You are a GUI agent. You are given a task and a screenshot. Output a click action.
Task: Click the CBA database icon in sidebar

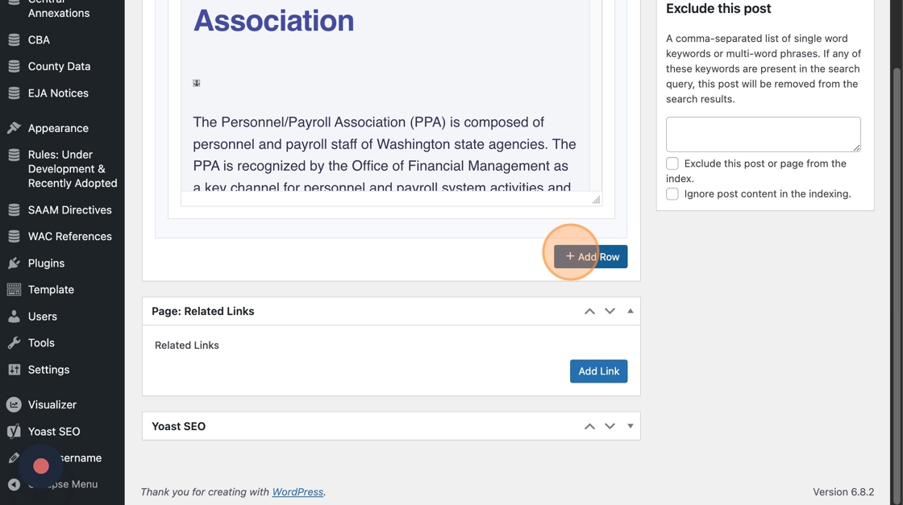tap(14, 39)
